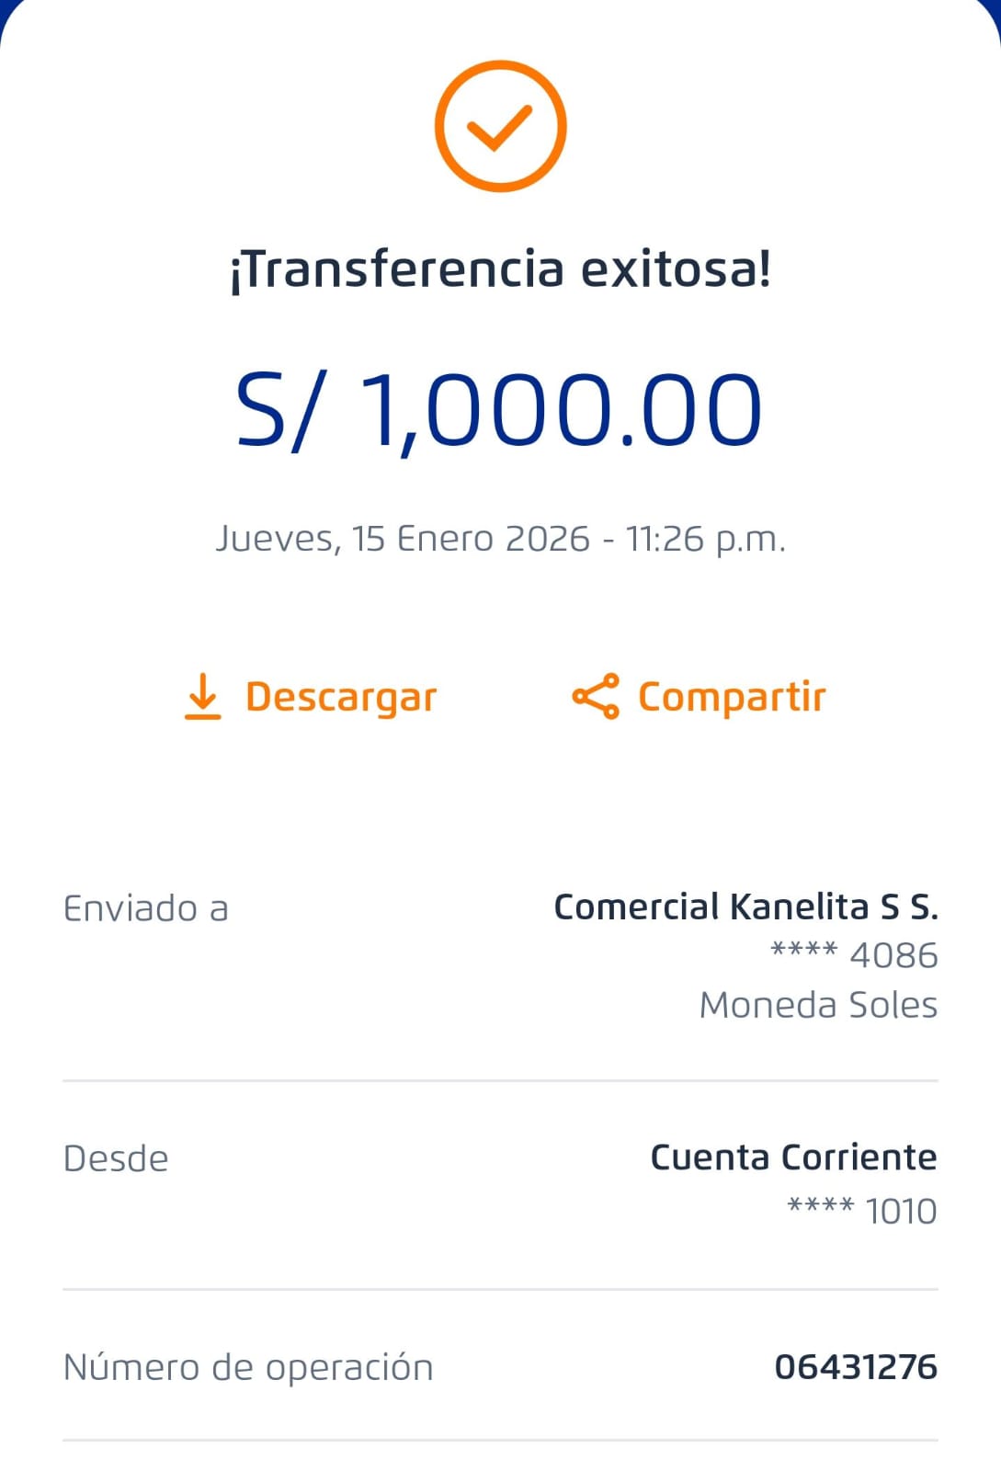1001x1471 pixels.
Task: Click the asterisks masking the source account
Action: pos(820,1206)
